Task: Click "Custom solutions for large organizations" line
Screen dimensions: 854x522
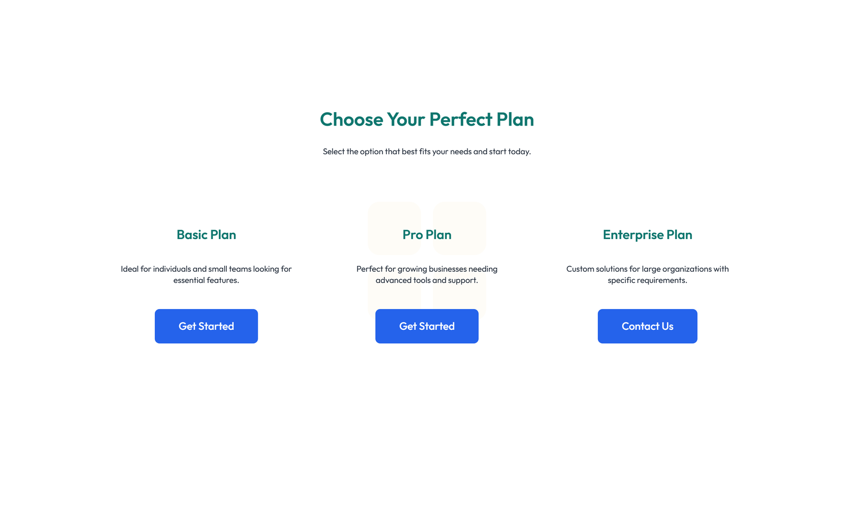Action: pyautogui.click(x=647, y=269)
